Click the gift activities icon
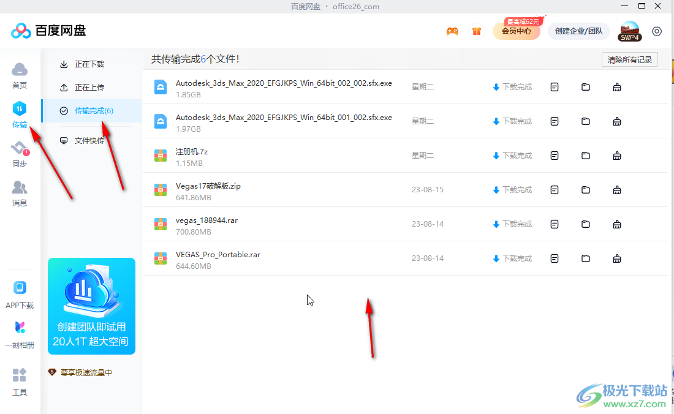 [477, 31]
